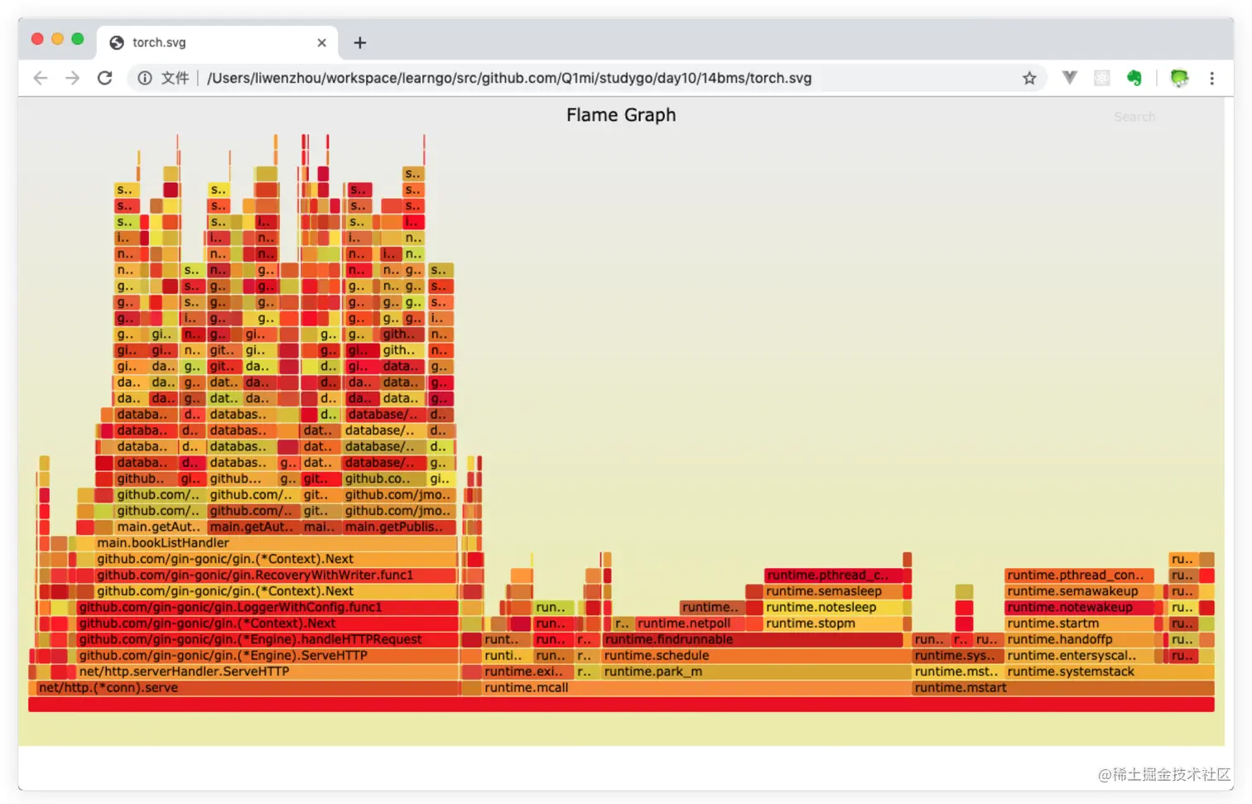Image resolution: width=1252 pixels, height=804 pixels.
Task: Click the runtime.systemstack frame
Action: coord(1110,672)
